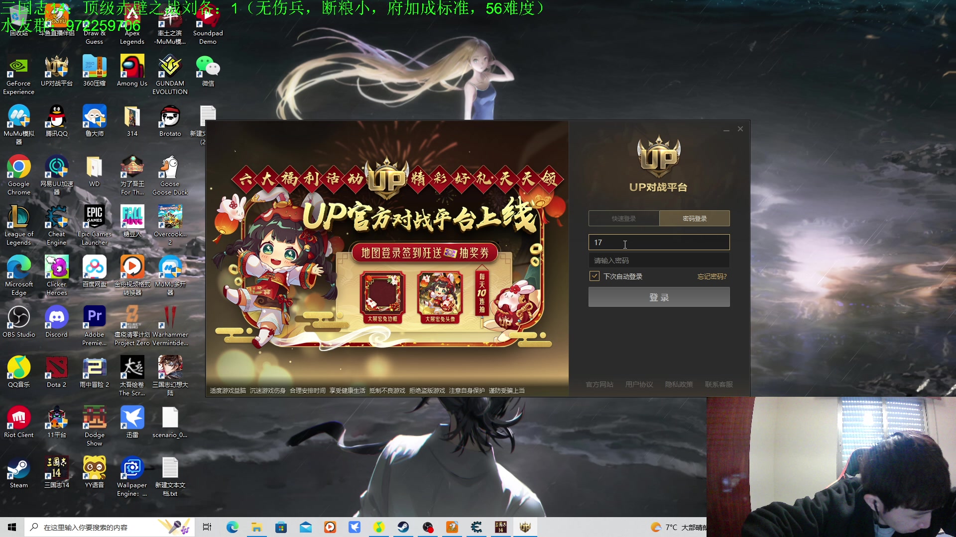Open the Windows Start menu
956x537 pixels.
click(x=12, y=527)
